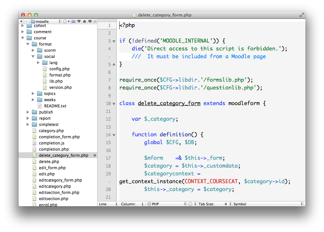Screen dimensions: 324x232
Task: Go back in the file browser history
Action: 21,21
